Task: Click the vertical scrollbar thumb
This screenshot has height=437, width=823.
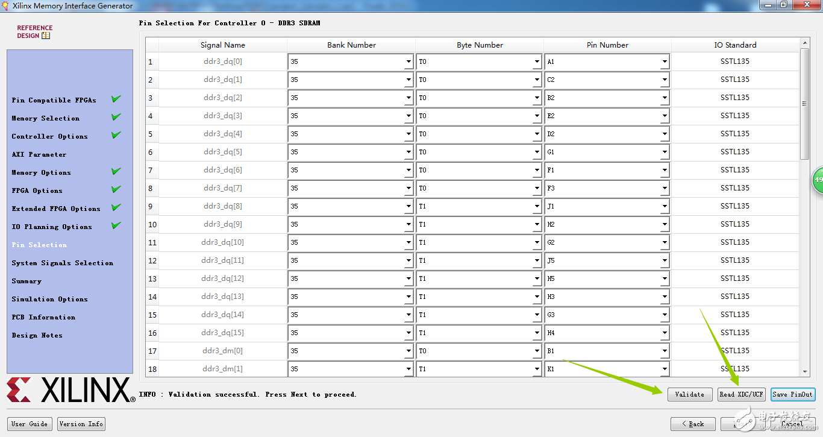Action: (x=805, y=104)
